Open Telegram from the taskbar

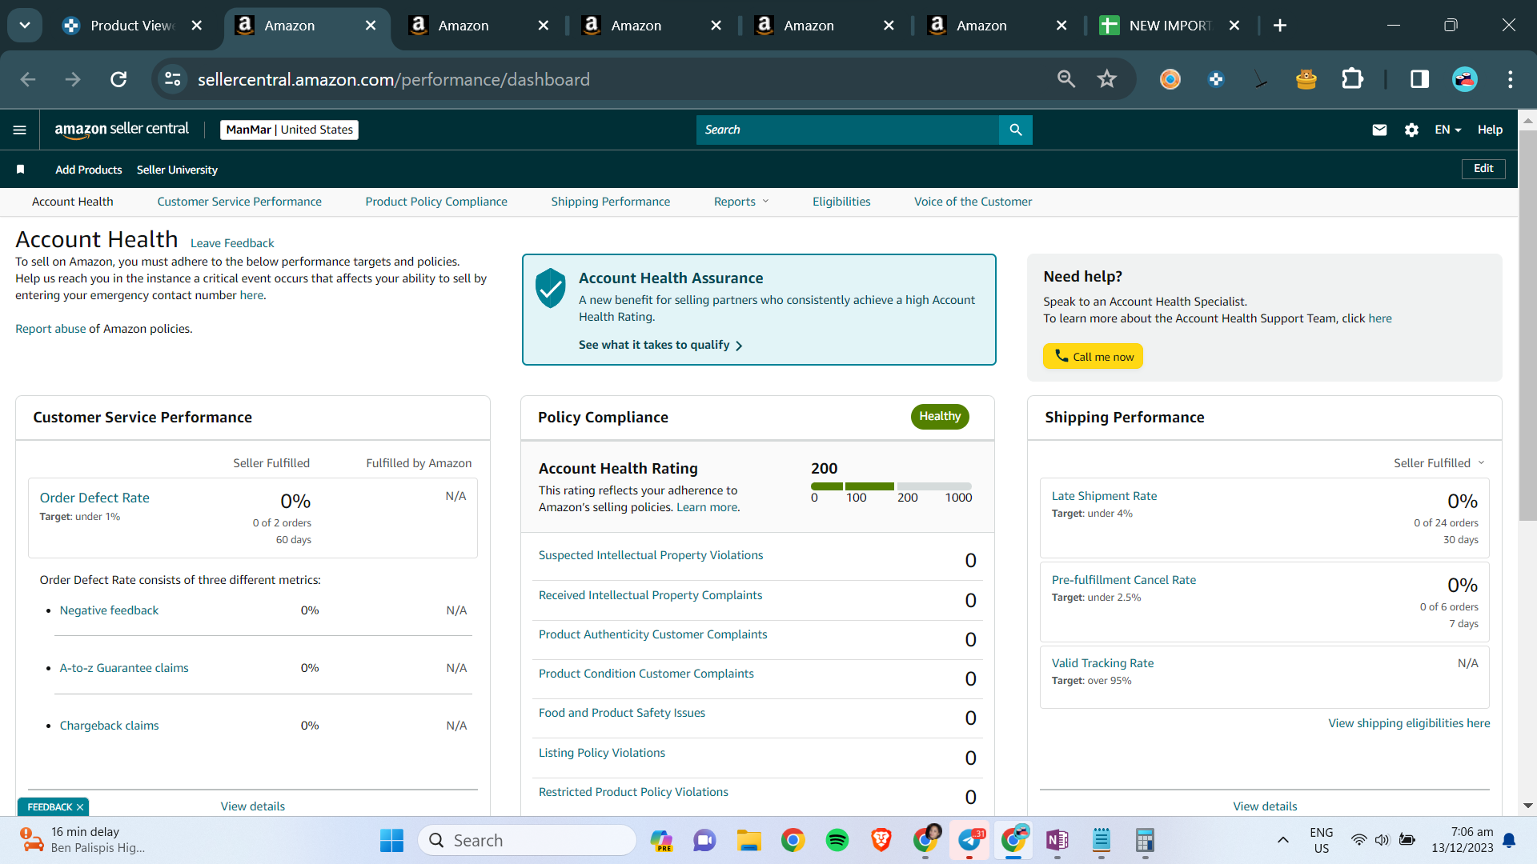969,840
